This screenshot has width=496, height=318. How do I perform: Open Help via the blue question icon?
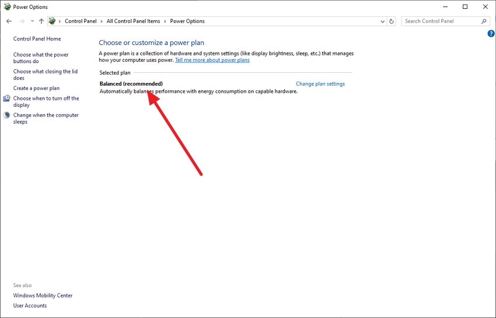click(491, 33)
